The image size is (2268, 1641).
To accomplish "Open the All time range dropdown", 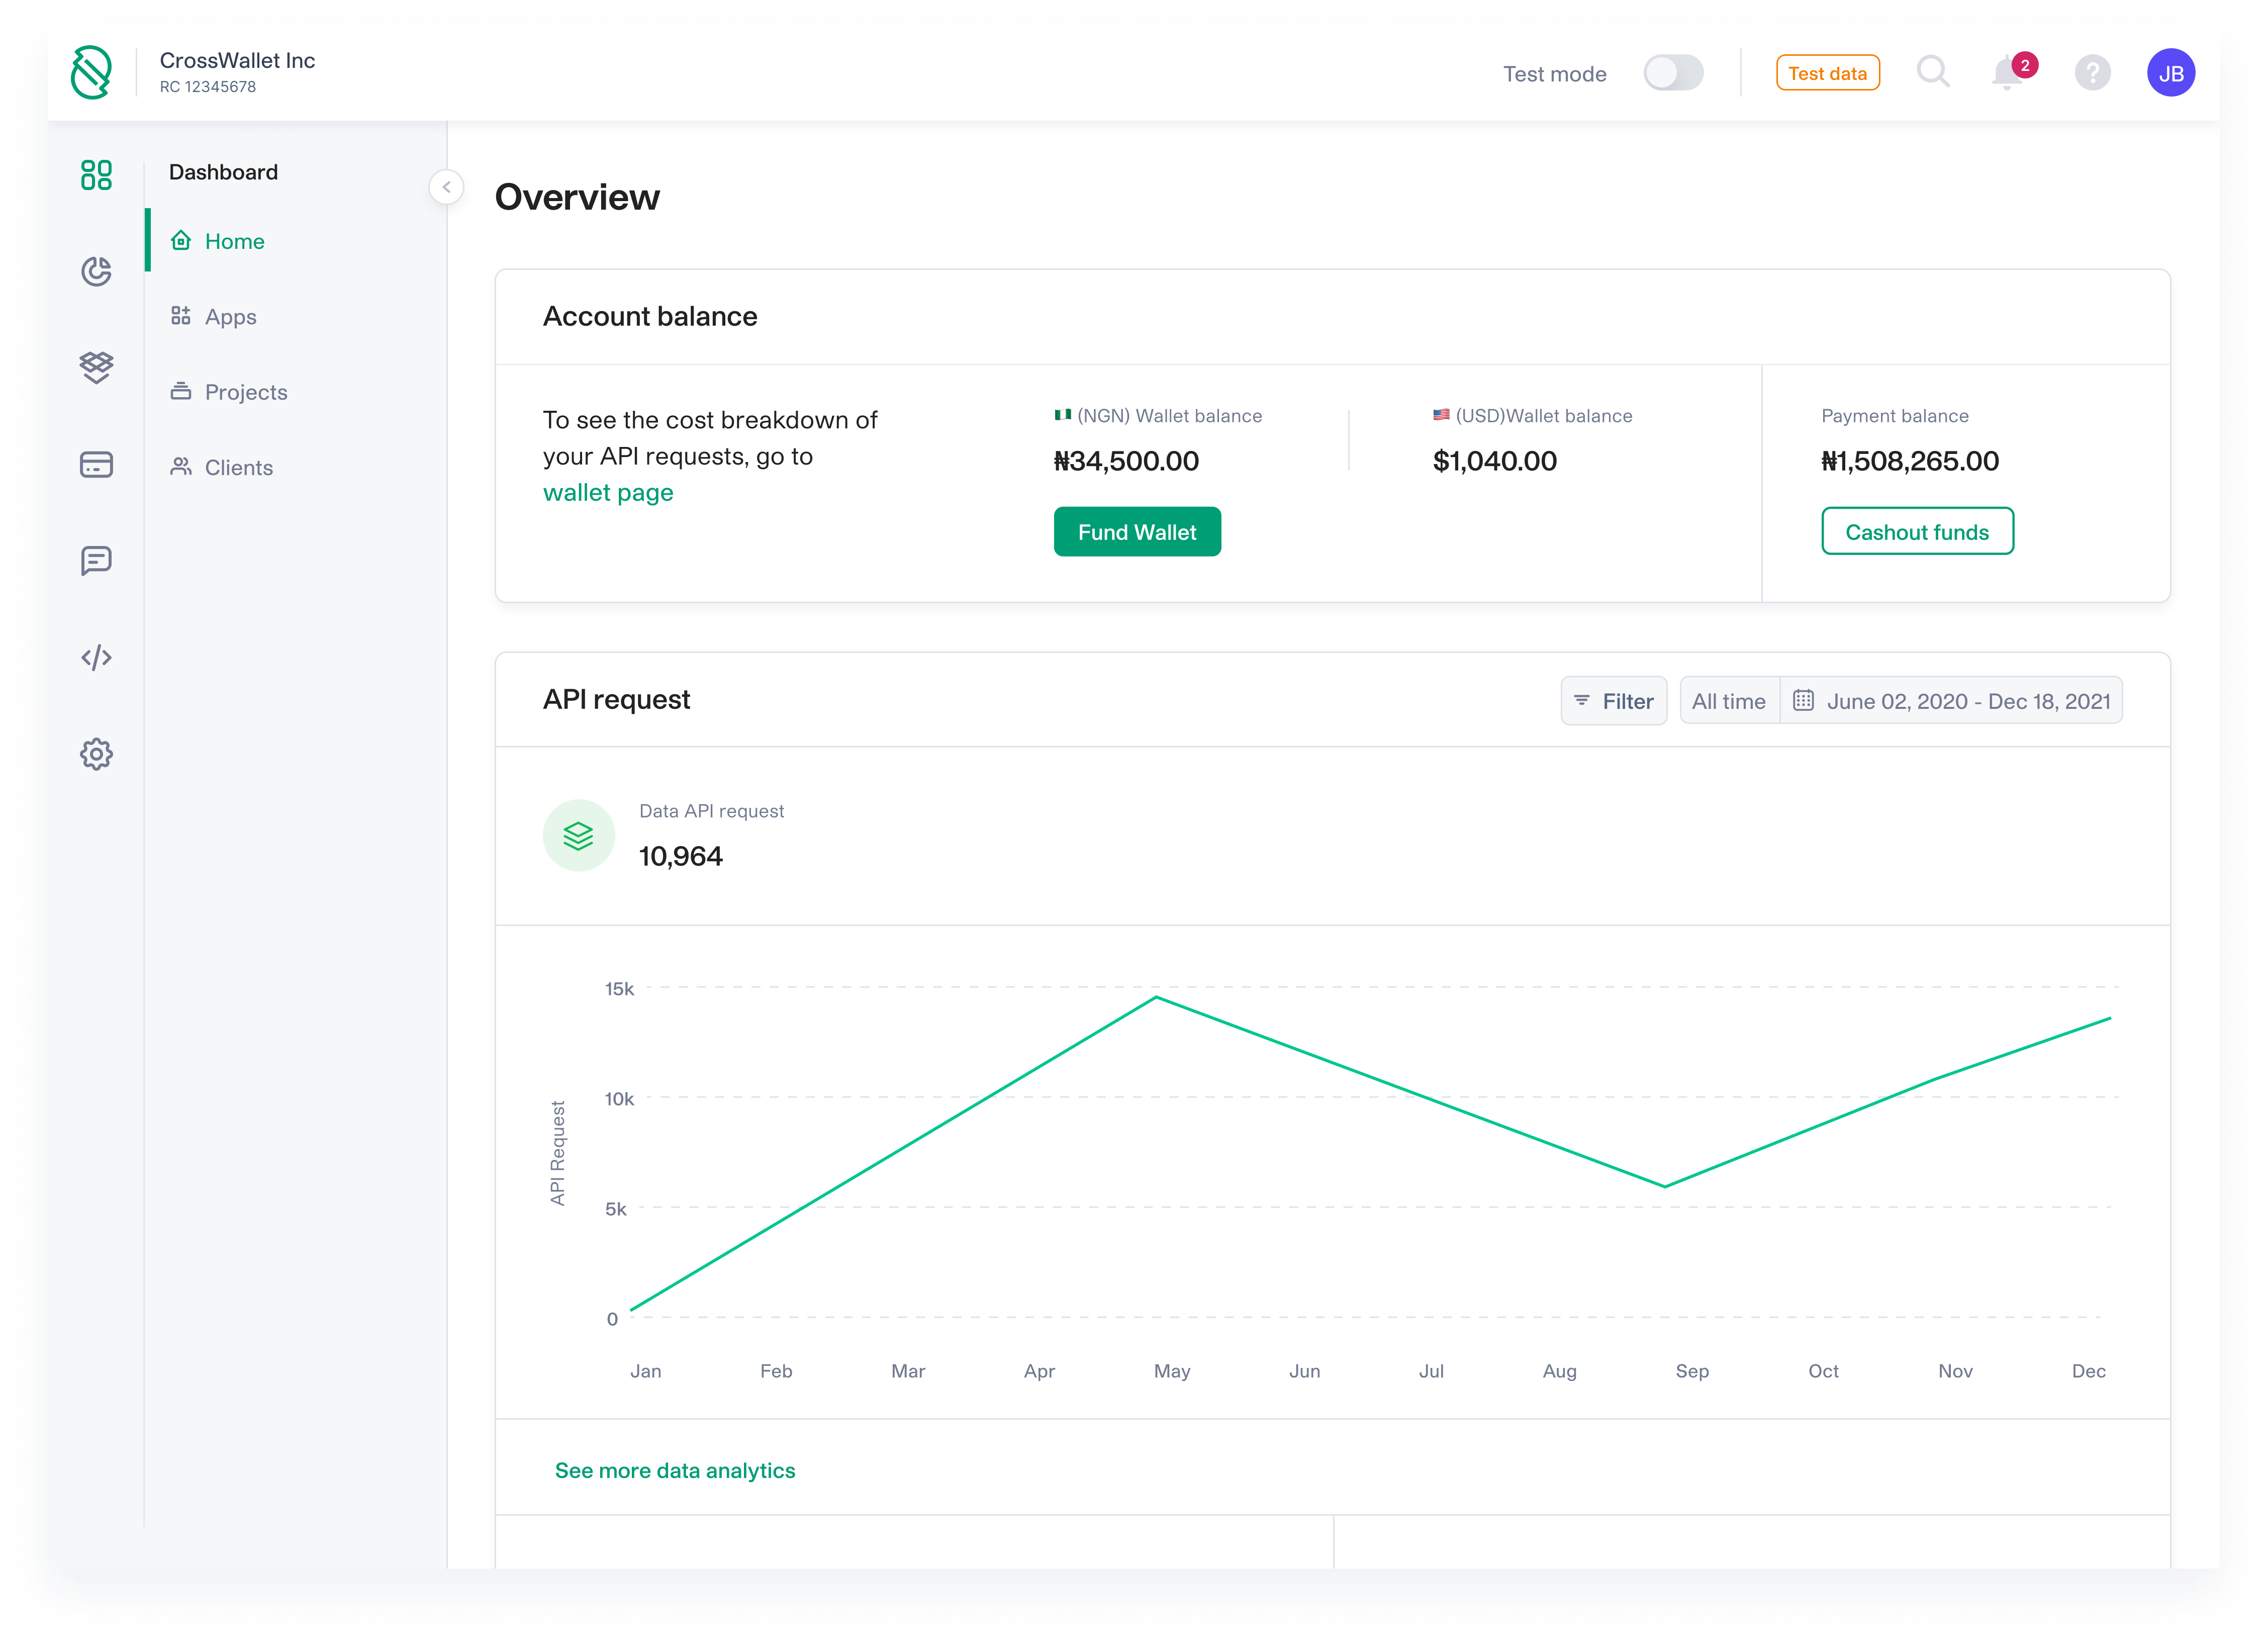I will 1728,701.
